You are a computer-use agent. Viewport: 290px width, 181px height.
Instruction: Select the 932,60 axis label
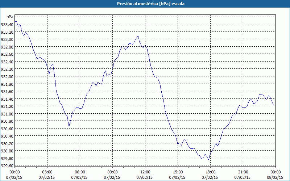7,54
